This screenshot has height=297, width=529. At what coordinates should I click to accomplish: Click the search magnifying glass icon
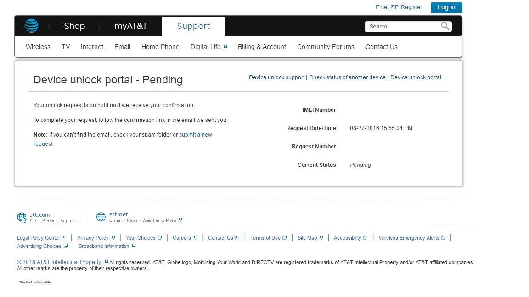[445, 26]
